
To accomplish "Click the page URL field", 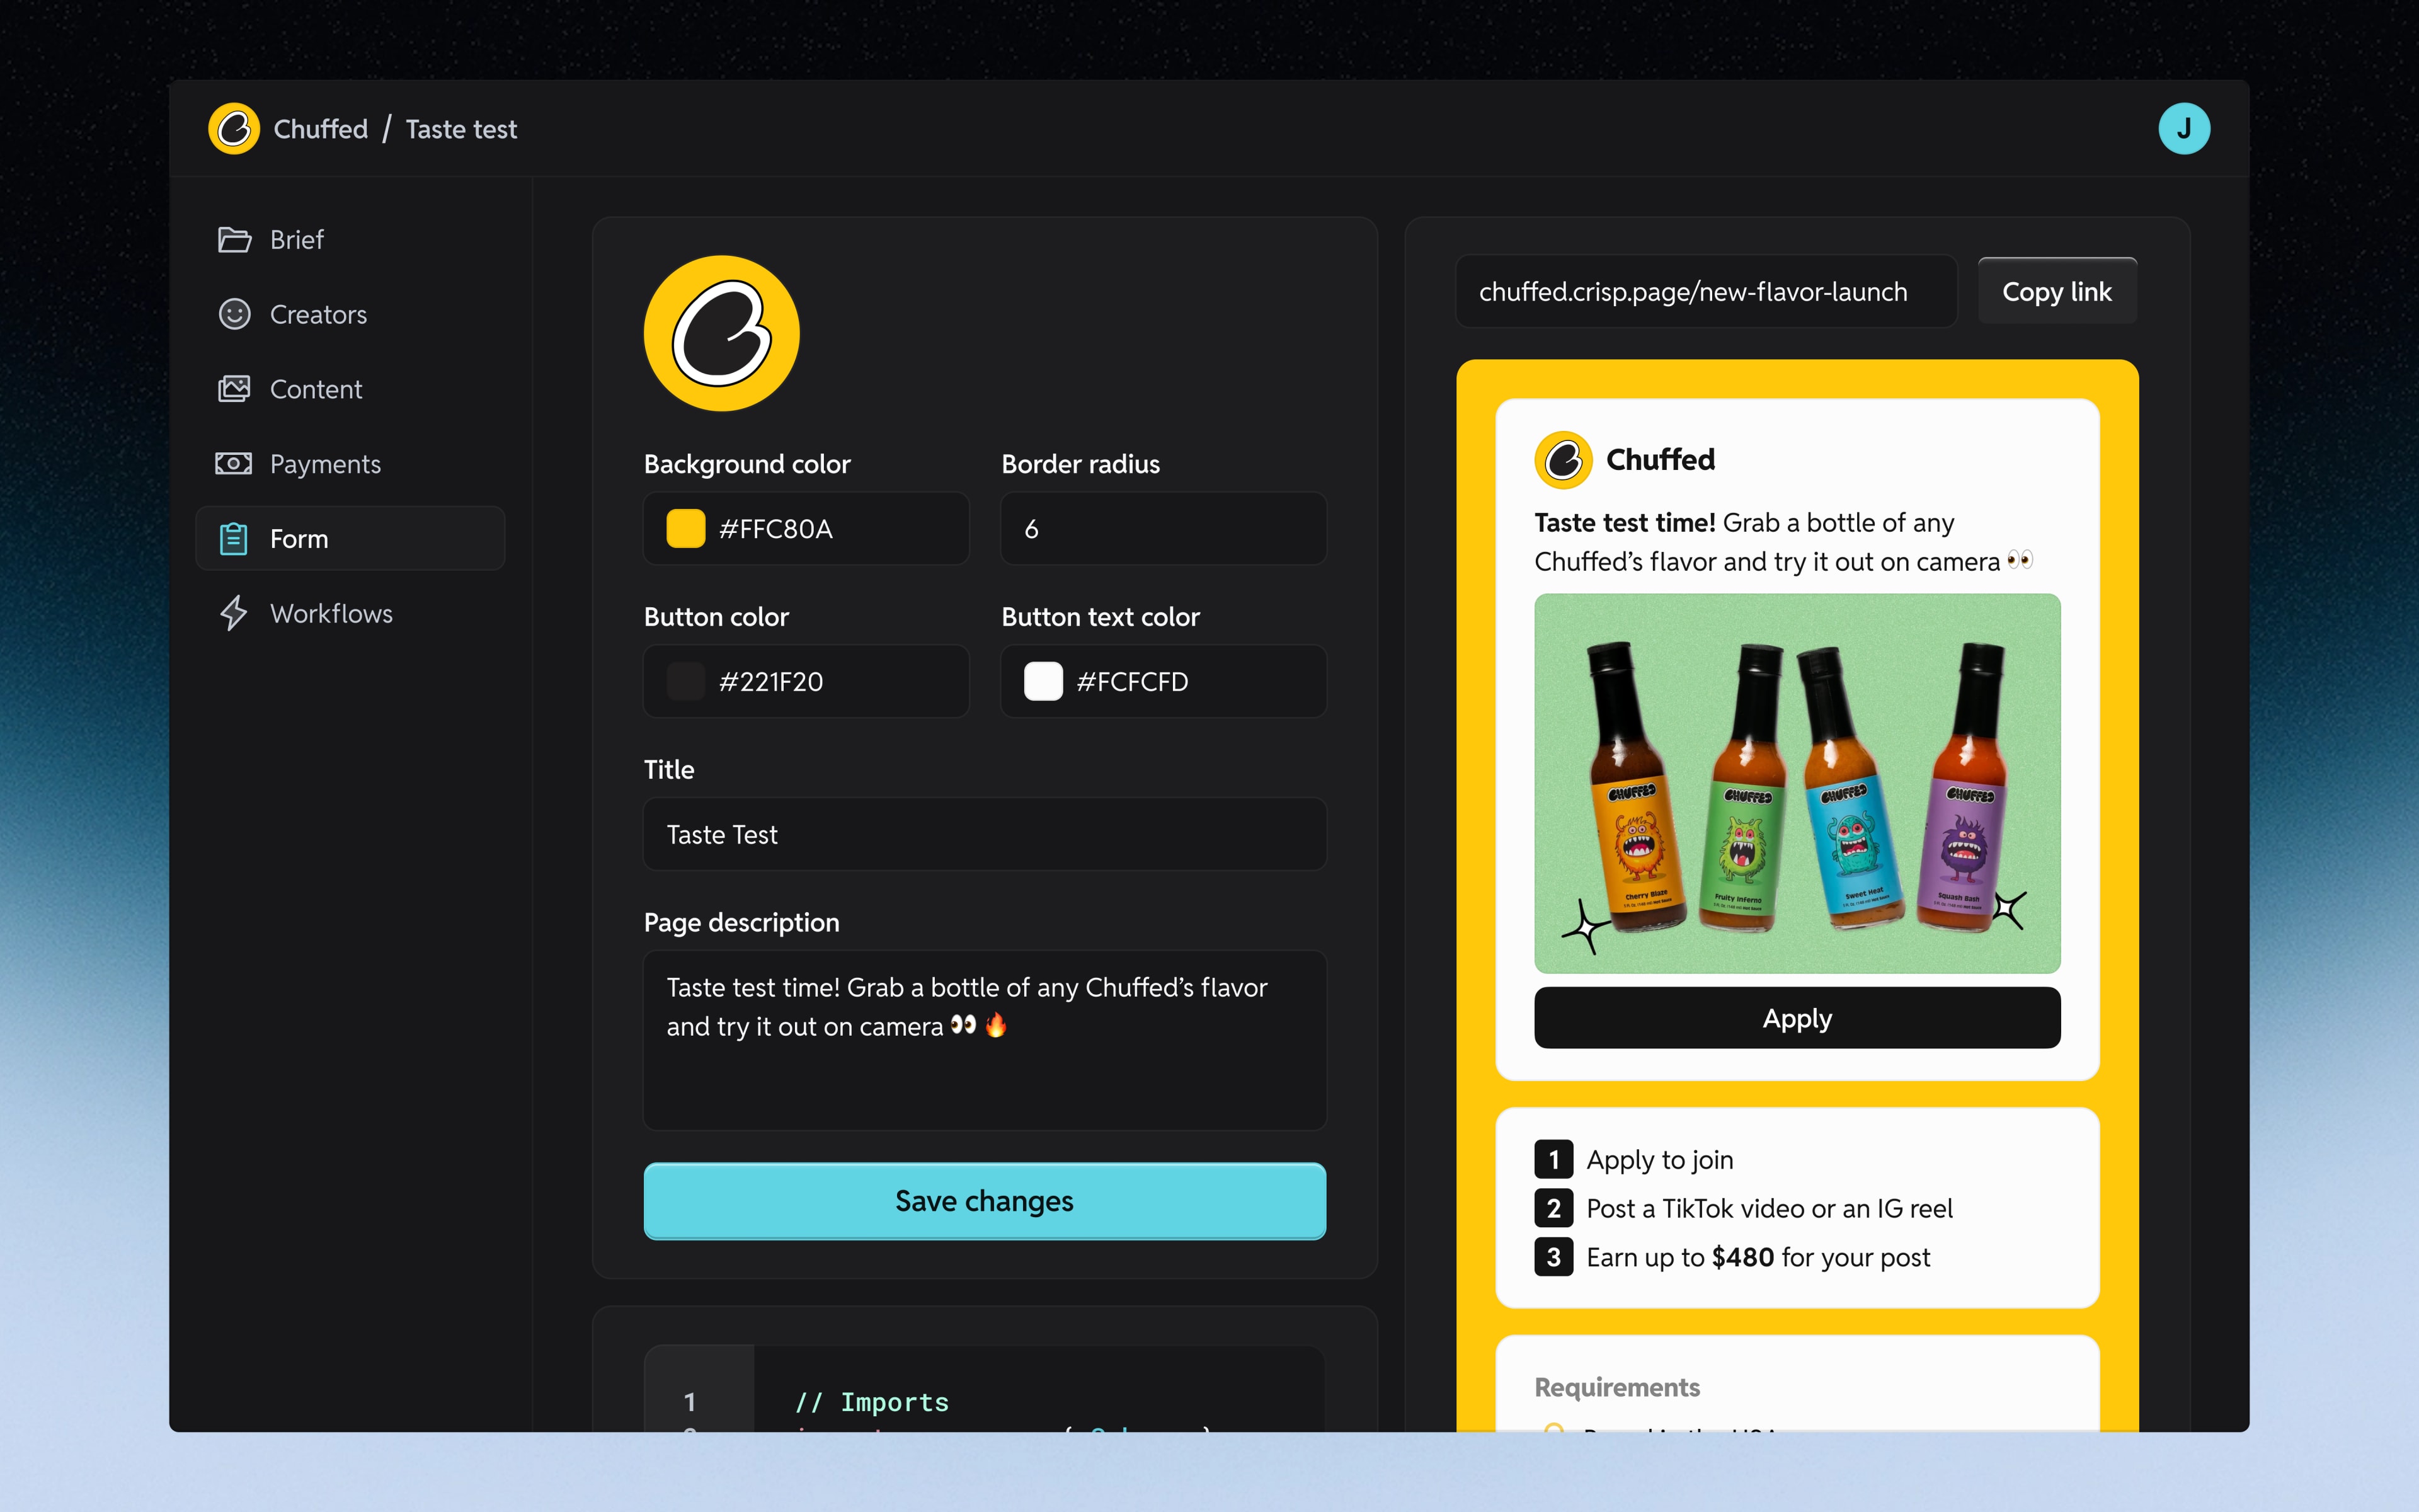I will pos(1707,292).
